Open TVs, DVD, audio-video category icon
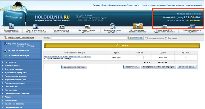The image size is (205, 109). 164,27
